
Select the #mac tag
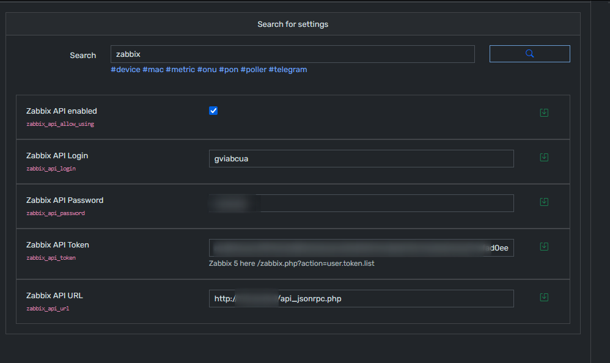click(x=153, y=70)
